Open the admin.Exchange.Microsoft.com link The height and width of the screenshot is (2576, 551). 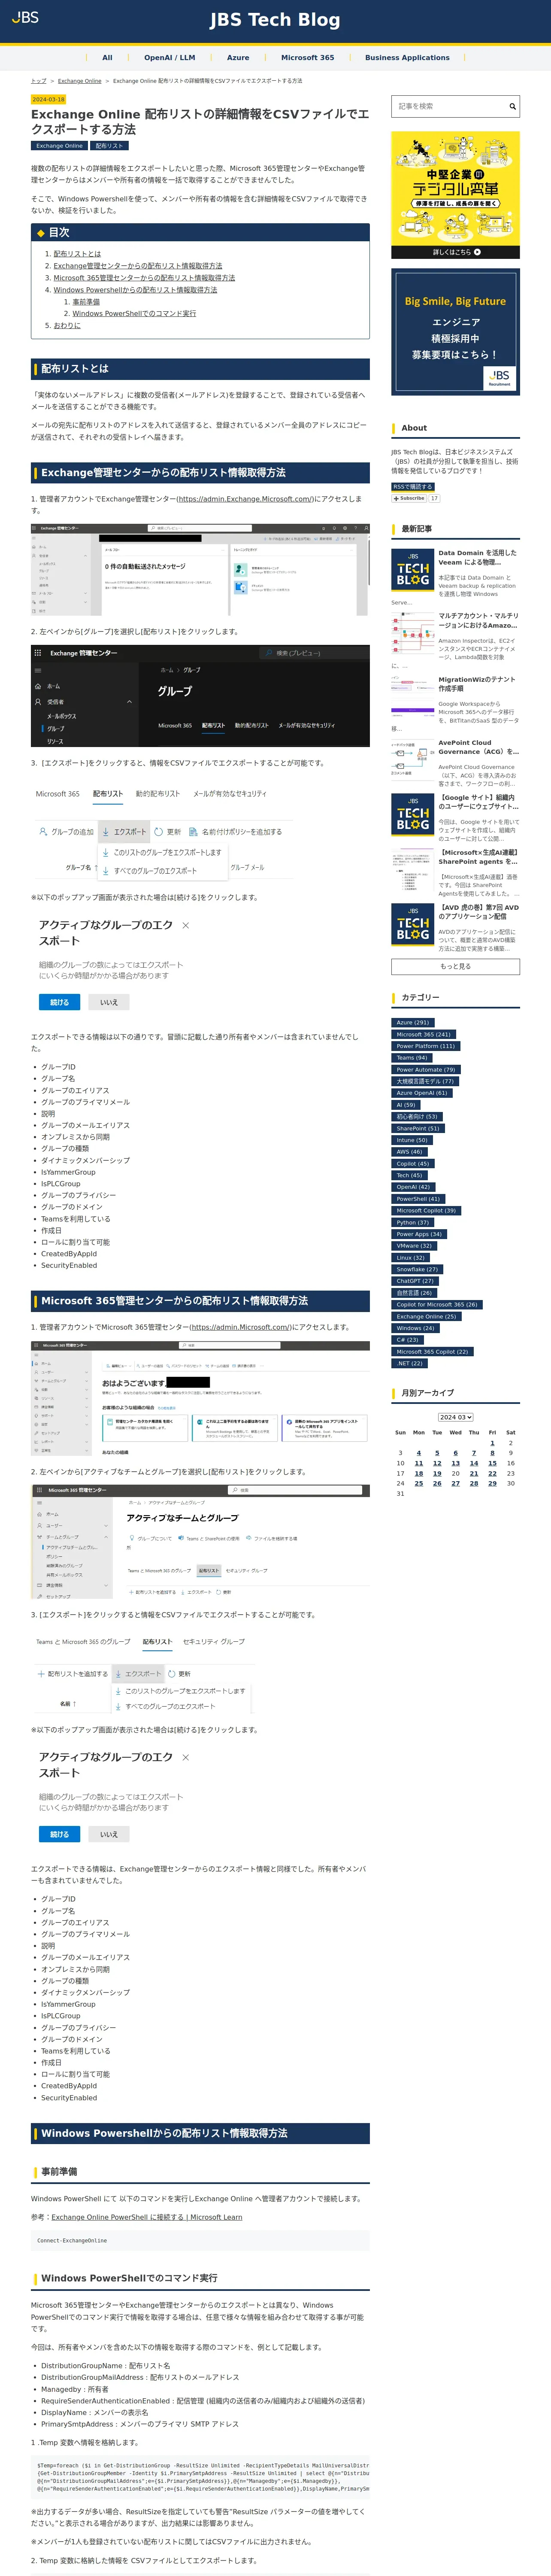pos(245,499)
